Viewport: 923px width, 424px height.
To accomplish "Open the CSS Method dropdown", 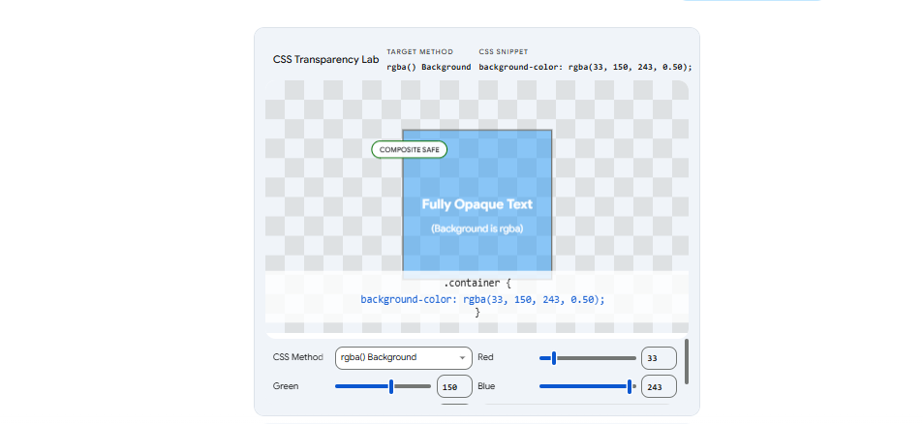I will (x=403, y=357).
